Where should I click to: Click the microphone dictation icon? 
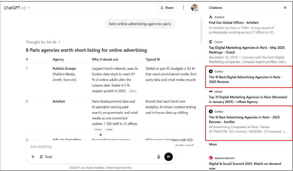coord(158,157)
